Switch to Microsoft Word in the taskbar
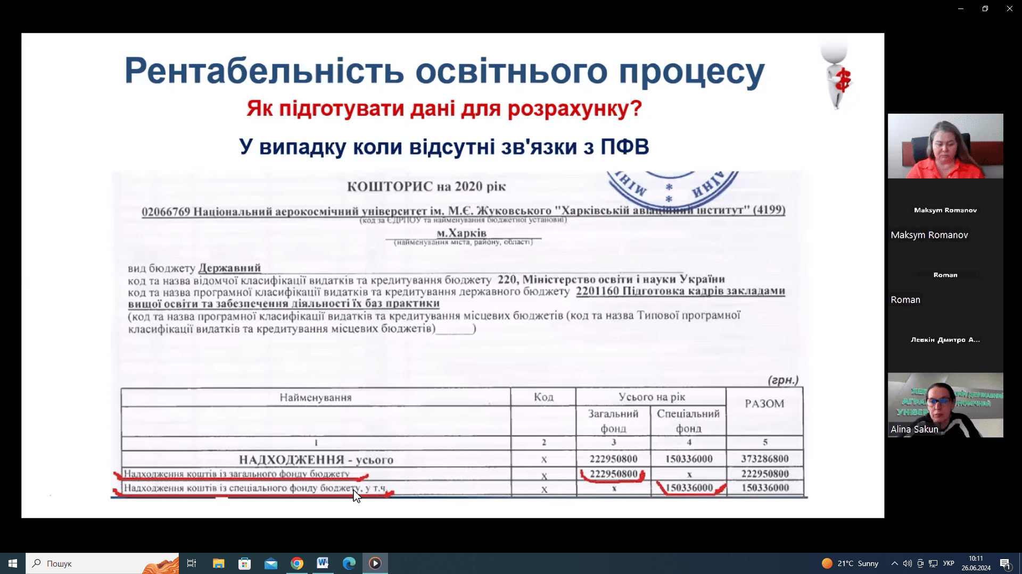Viewport: 1022px width, 574px height. click(x=323, y=563)
